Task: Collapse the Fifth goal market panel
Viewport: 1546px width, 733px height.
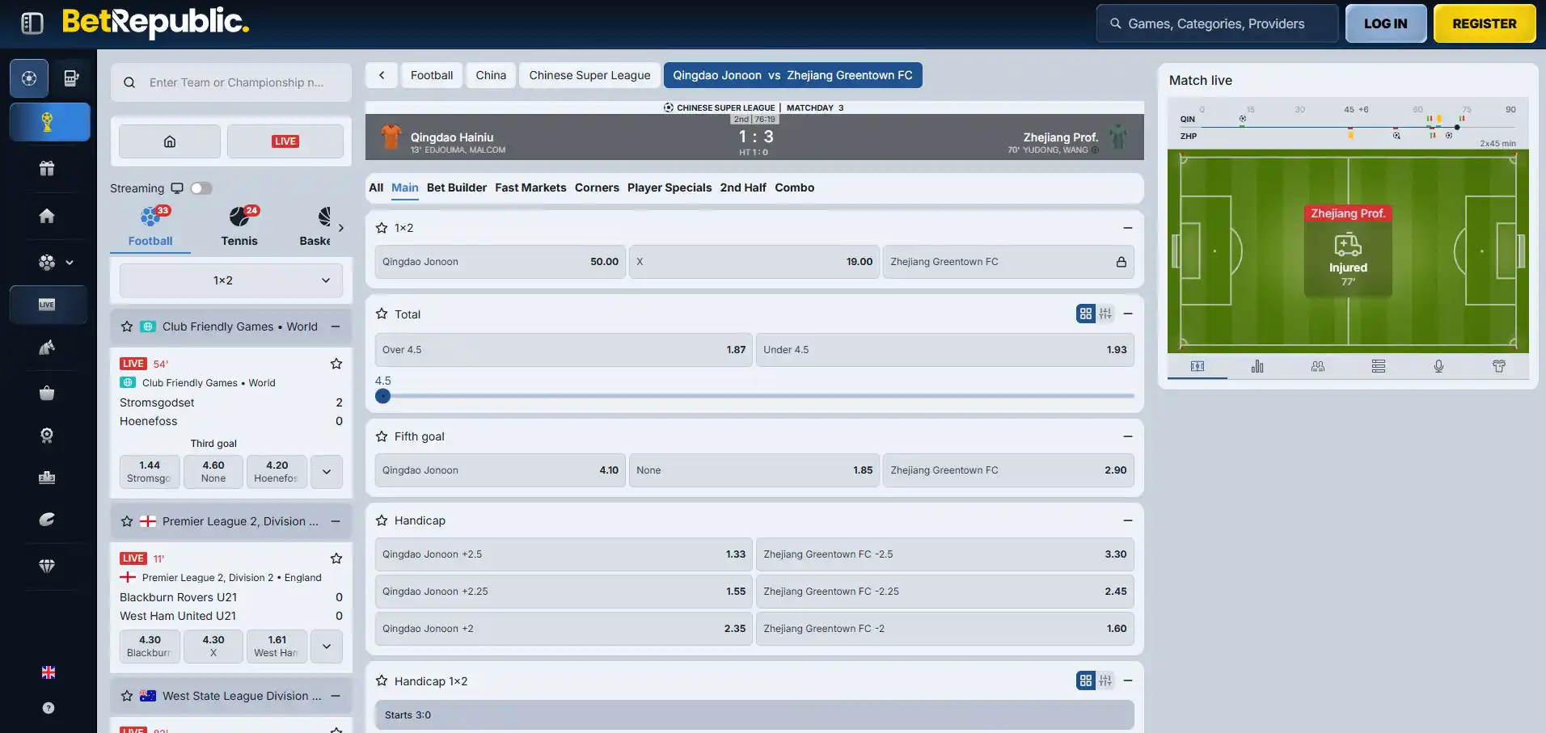Action: pos(1128,436)
